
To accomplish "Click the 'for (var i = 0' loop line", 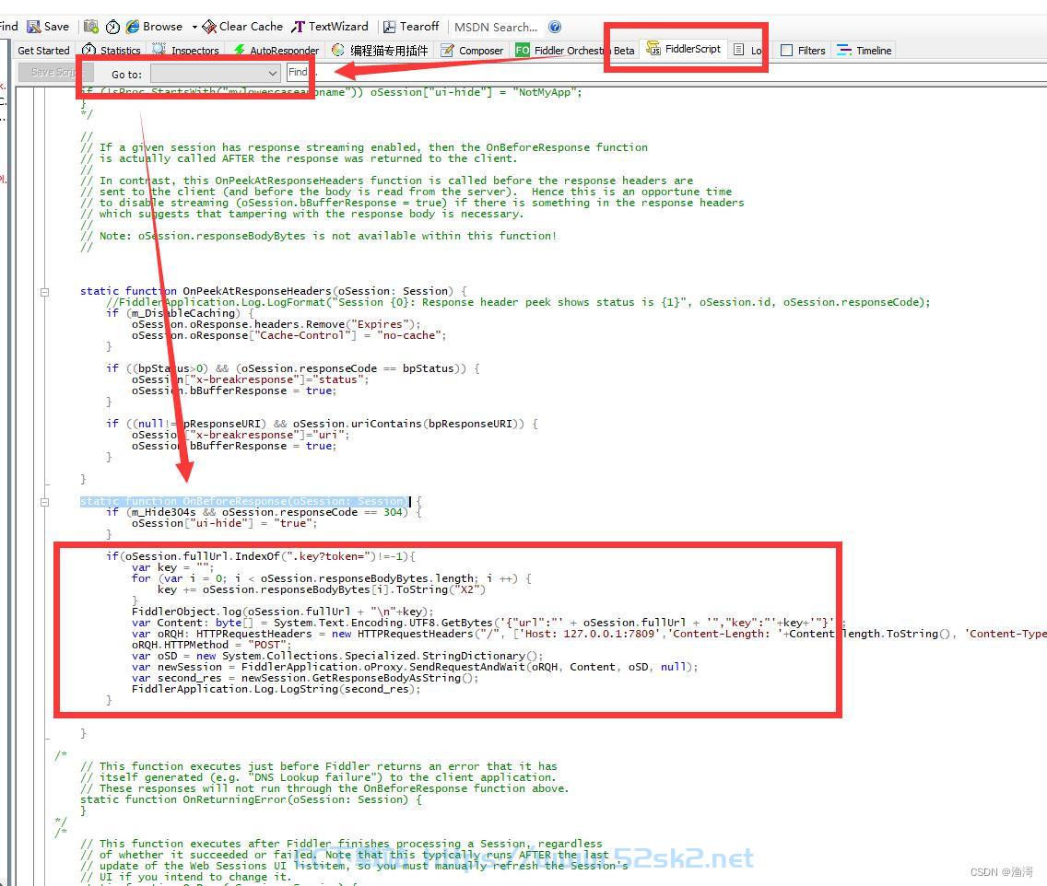I will tap(331, 578).
